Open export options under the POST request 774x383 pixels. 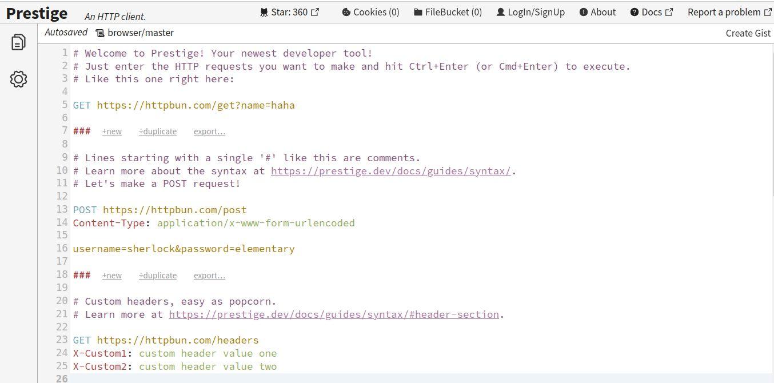click(209, 276)
